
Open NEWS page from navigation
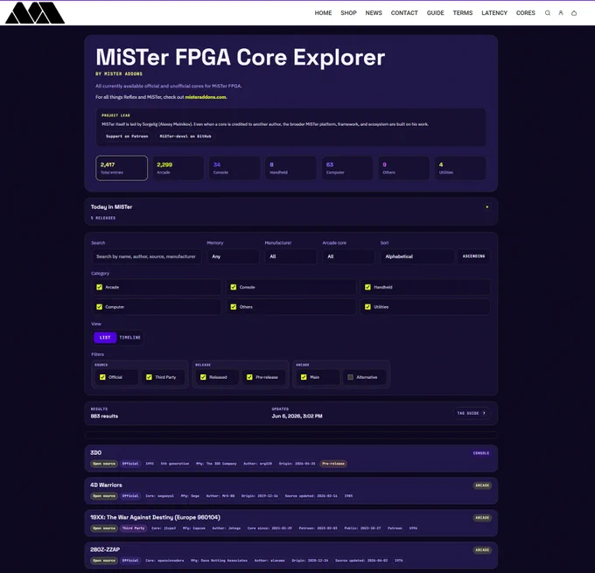374,13
